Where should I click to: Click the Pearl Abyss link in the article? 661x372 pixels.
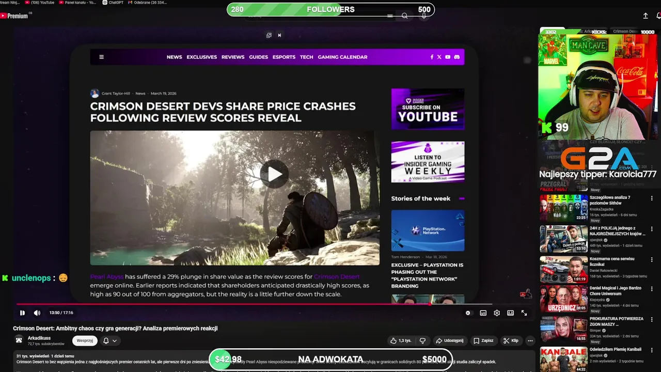[106, 276]
